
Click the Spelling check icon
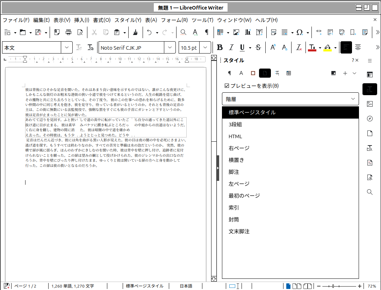195,32
